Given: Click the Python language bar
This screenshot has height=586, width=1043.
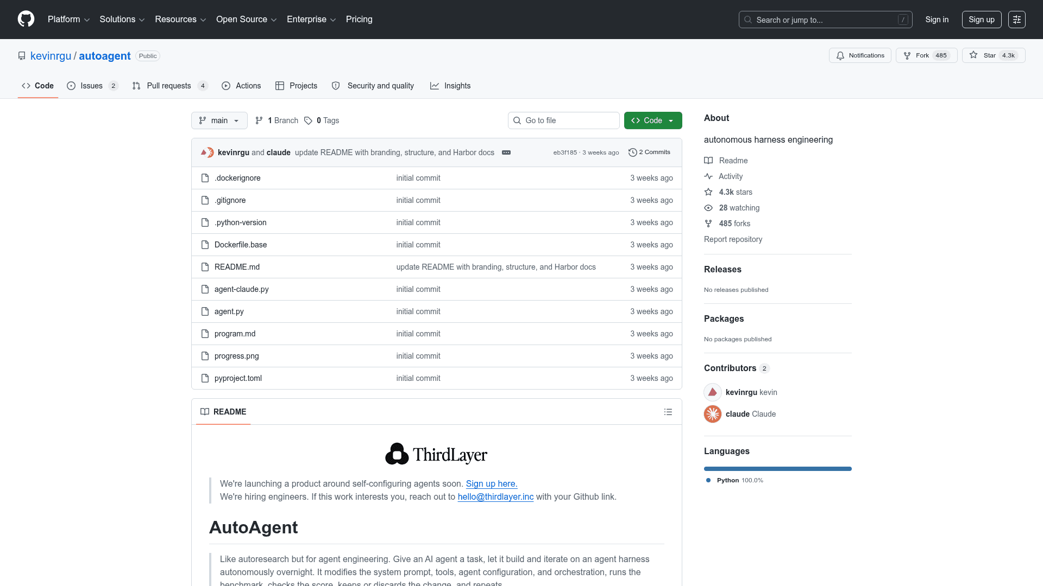Looking at the screenshot, I should (x=777, y=469).
